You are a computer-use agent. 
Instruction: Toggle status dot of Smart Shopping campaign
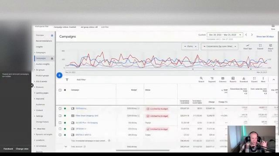pos(65,116)
